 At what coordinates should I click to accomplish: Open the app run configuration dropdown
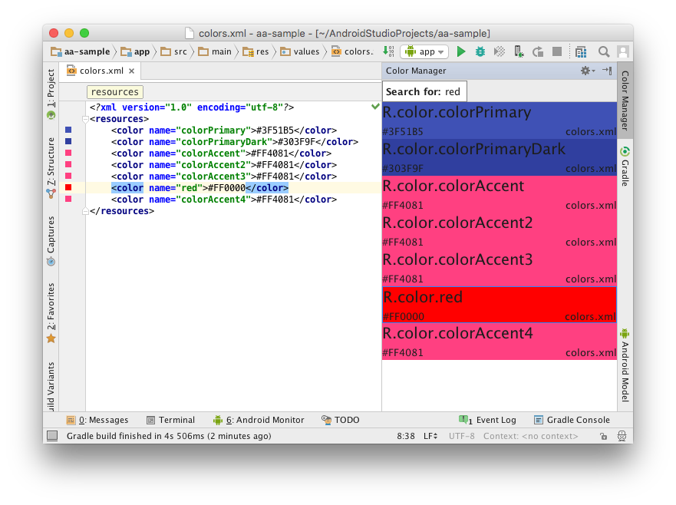(424, 51)
